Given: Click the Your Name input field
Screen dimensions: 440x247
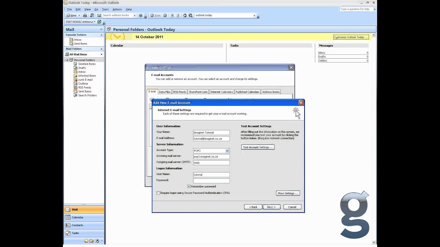Looking at the screenshot, I should click(211, 132).
